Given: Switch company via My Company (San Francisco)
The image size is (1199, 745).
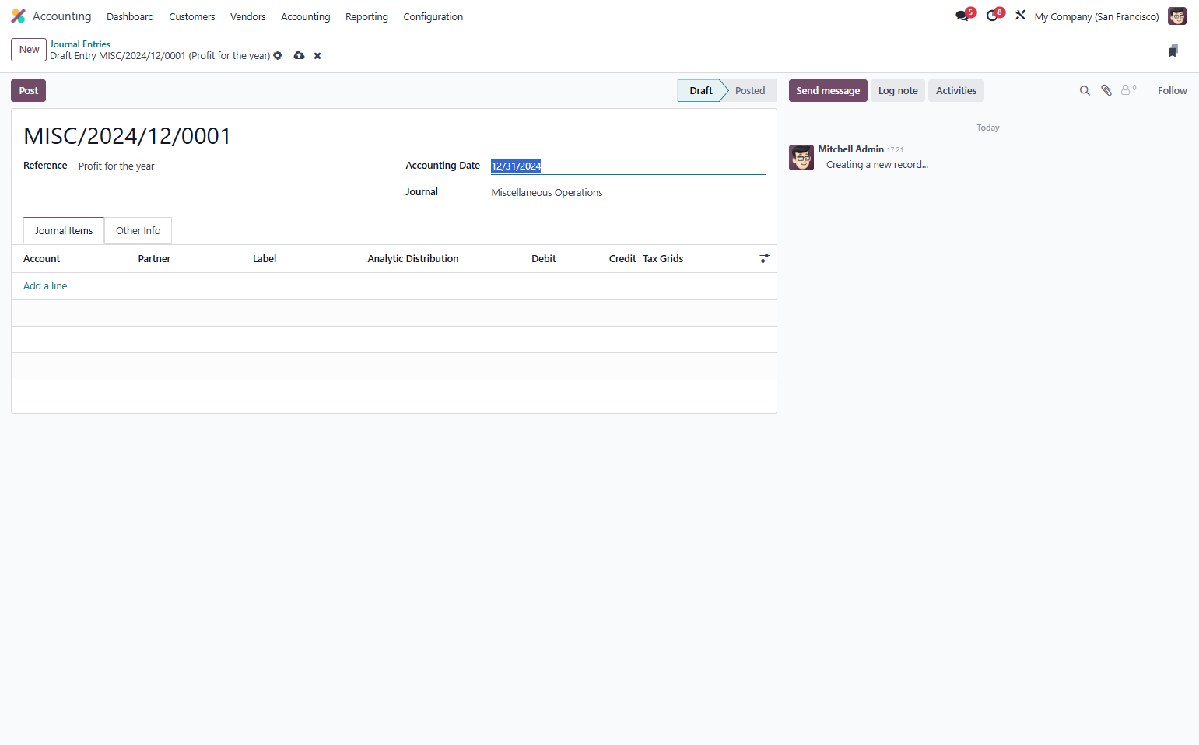Looking at the screenshot, I should click(1096, 16).
